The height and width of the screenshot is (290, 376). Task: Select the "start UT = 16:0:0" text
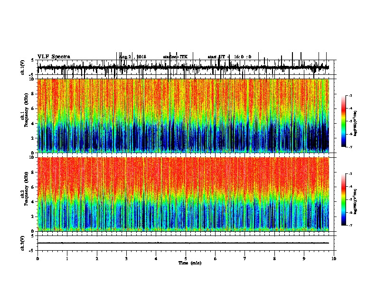pyautogui.click(x=229, y=57)
